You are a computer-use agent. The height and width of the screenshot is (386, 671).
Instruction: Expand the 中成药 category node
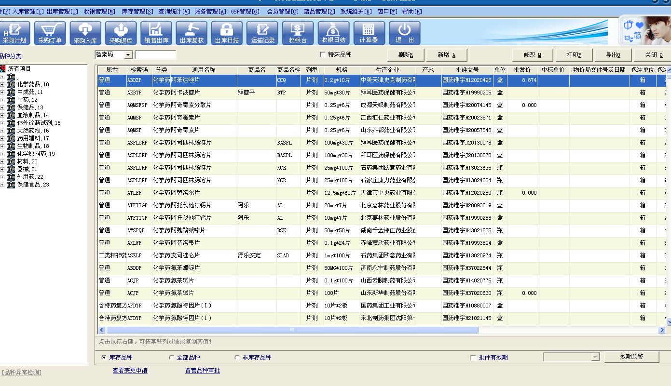click(x=3, y=92)
